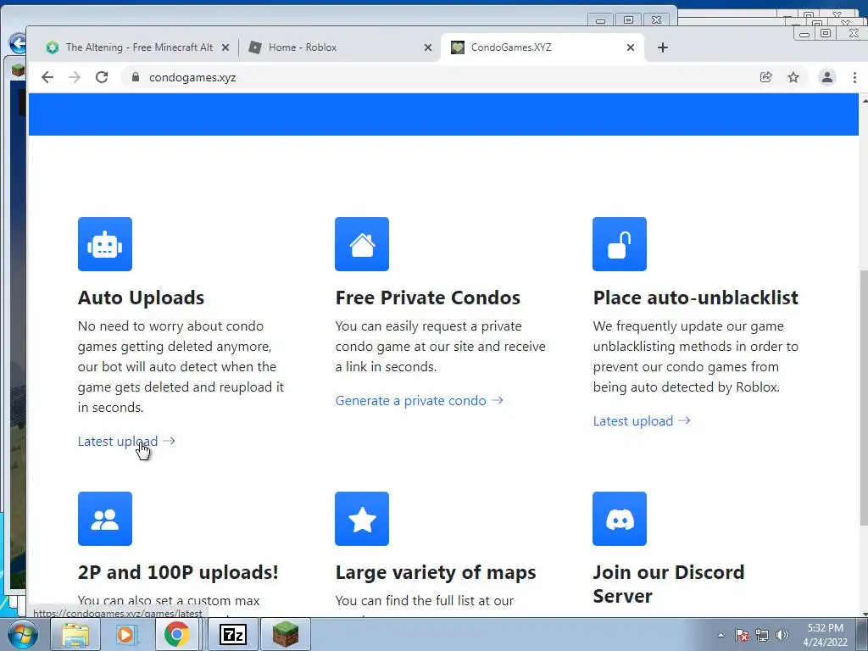
Task: Open a new browser tab
Action: pos(663,47)
